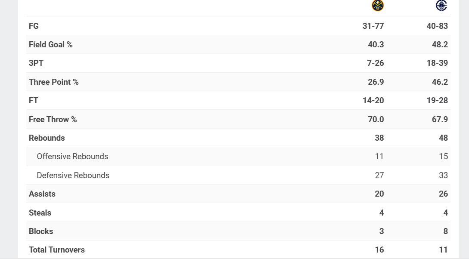This screenshot has height=259, width=469.
Task: Select the 70.0 free throw percentage
Action: tap(376, 119)
